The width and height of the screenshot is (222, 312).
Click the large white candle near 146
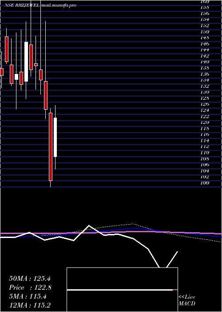[x=26, y=62]
